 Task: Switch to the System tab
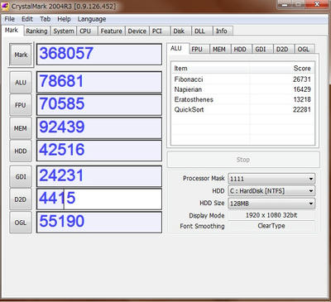coord(64,31)
